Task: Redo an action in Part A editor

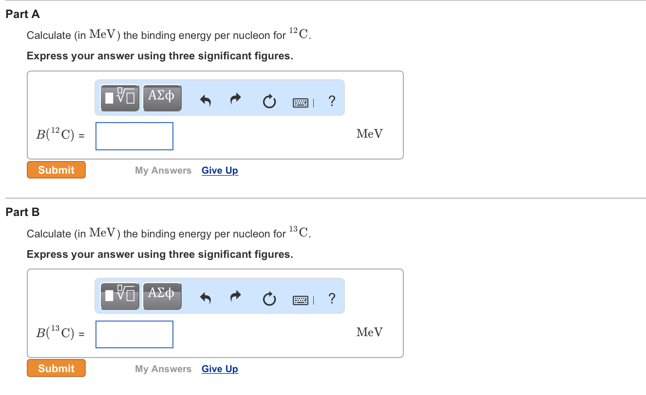Action: click(235, 100)
